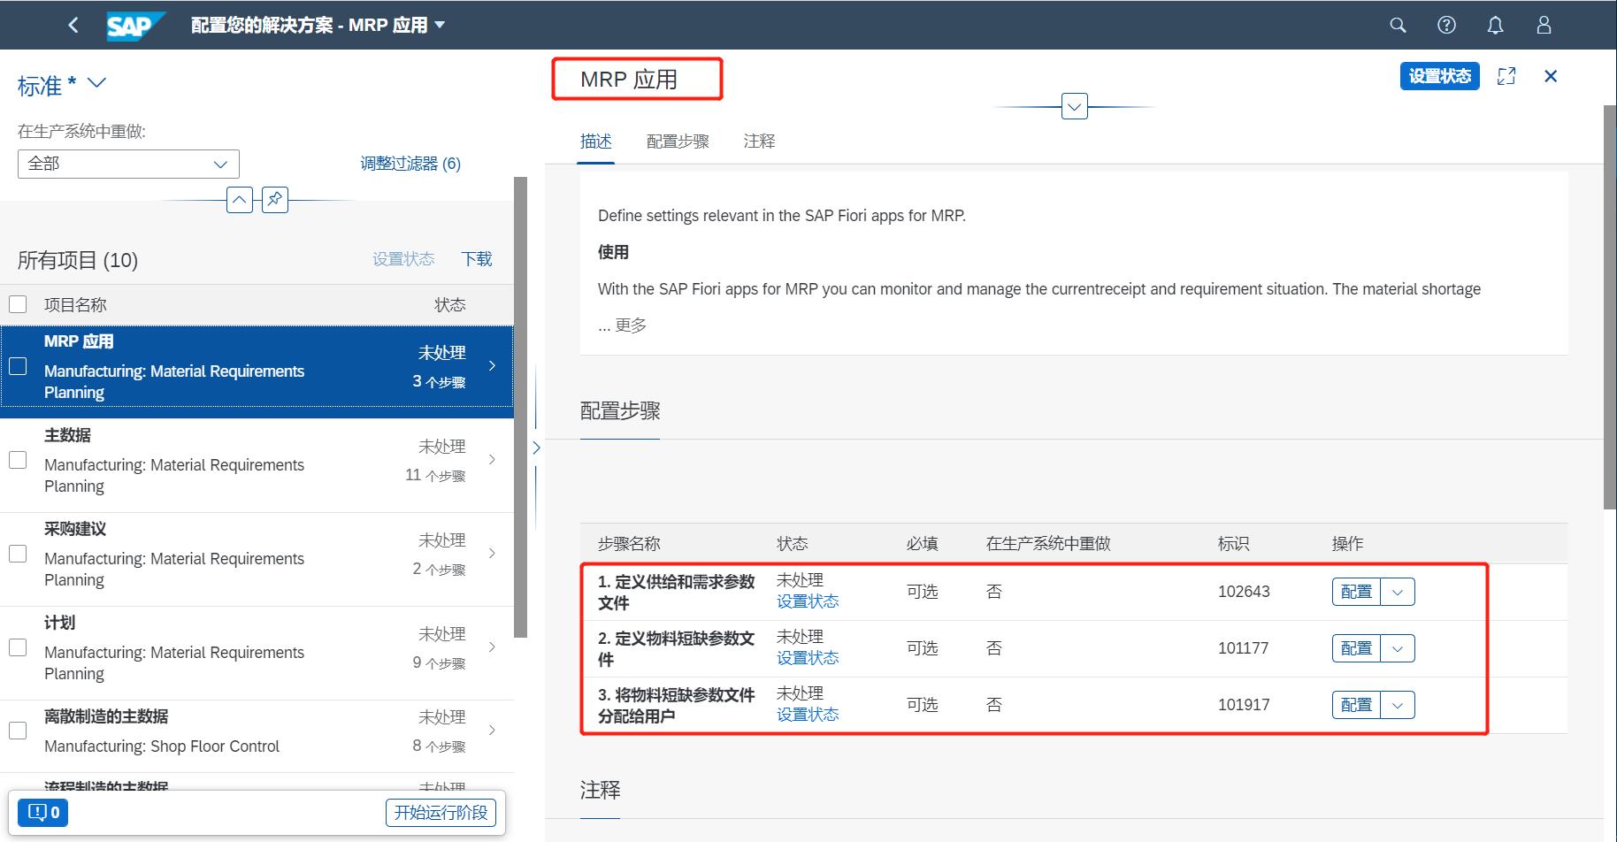Viewport: 1617px width, 842px height.
Task: Switch to the 配置步骤 tab
Action: 678,141
